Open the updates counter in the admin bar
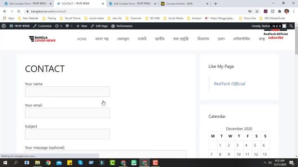Viewport: 298px width, 167px height. [59, 26]
